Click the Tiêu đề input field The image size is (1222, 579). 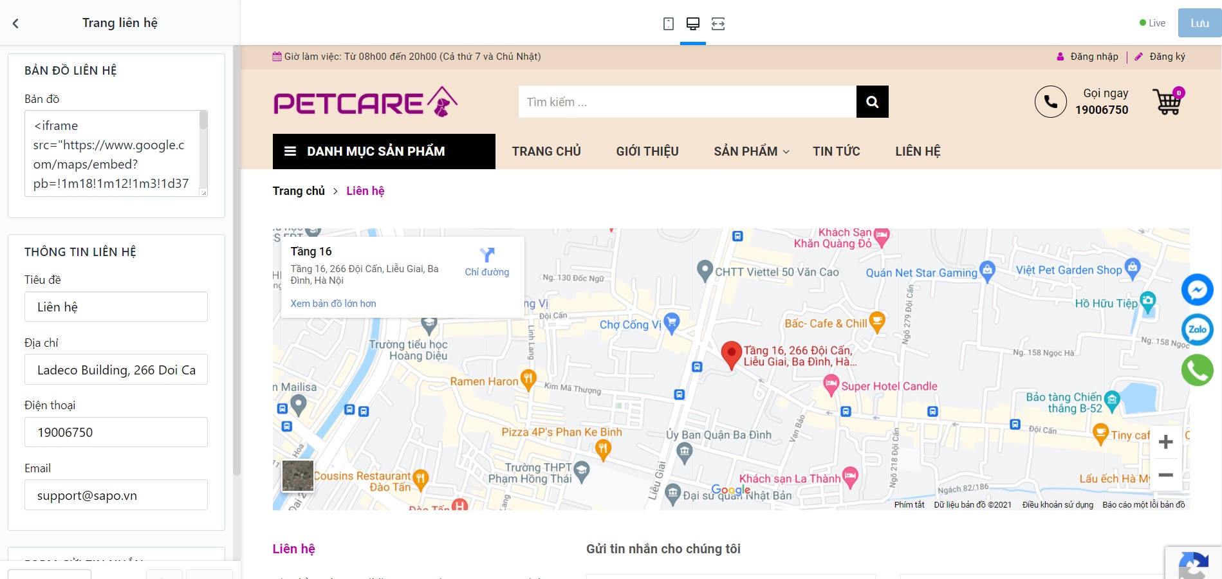coord(116,307)
